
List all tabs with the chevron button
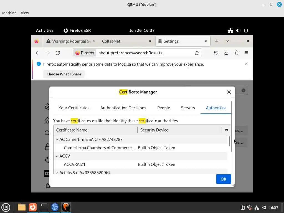tap(227, 41)
